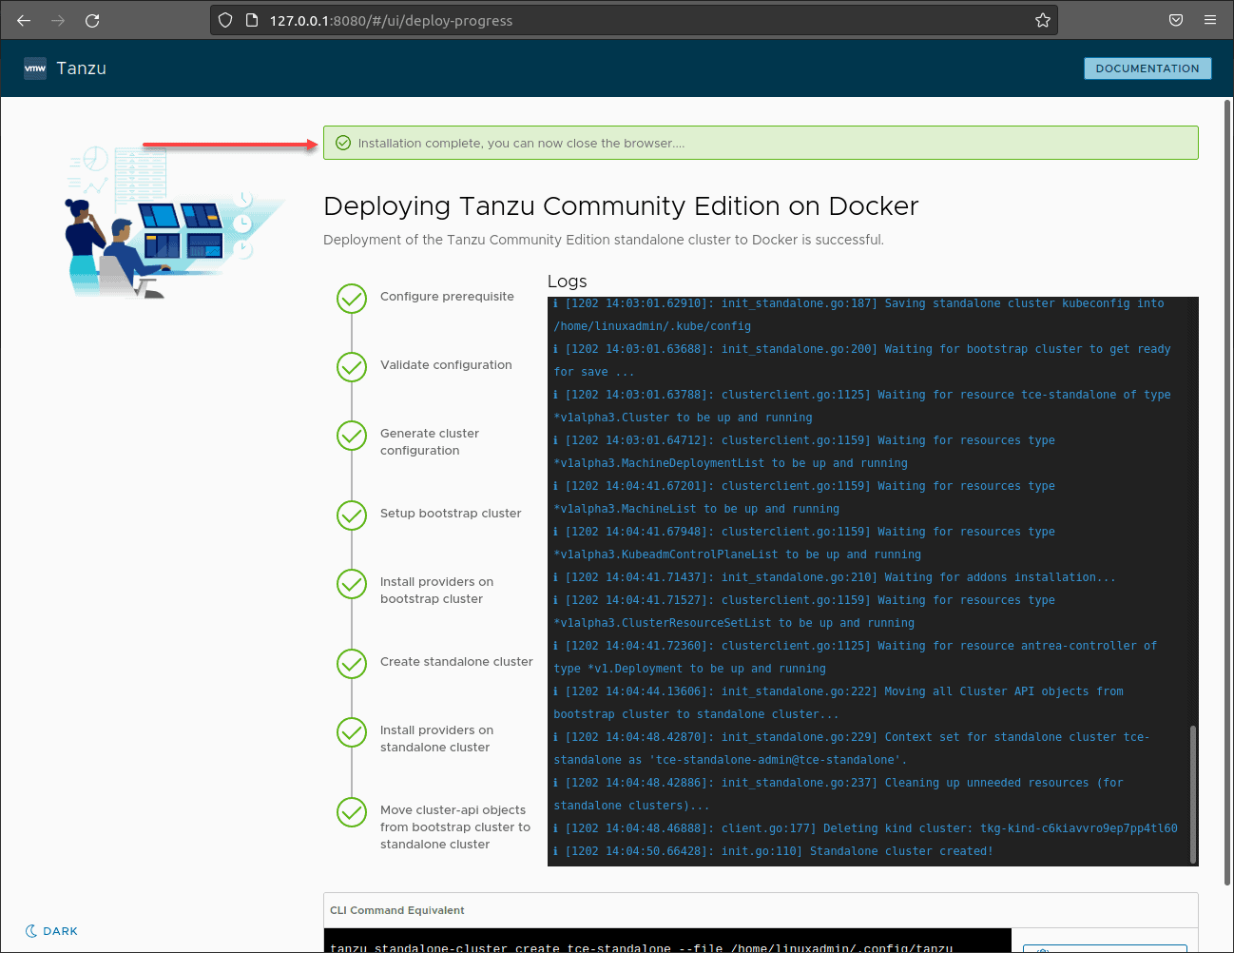This screenshot has width=1234, height=953.
Task: Click the Move cluster-api objects step checkmark
Action: tap(352, 812)
